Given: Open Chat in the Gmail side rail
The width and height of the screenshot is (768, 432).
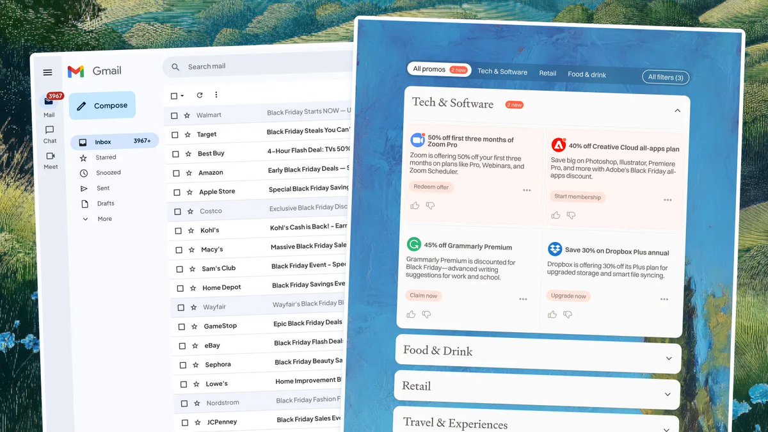Looking at the screenshot, I should coord(50,134).
